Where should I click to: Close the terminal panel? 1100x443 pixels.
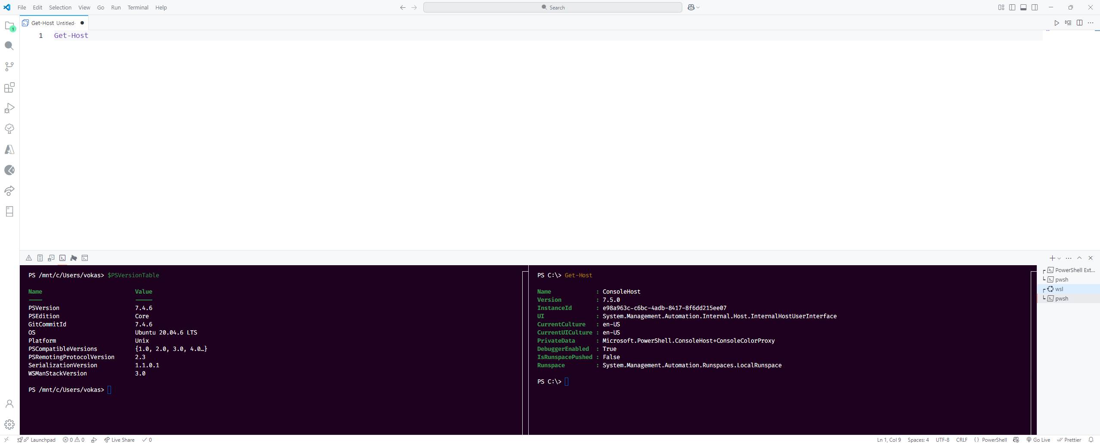(1091, 258)
